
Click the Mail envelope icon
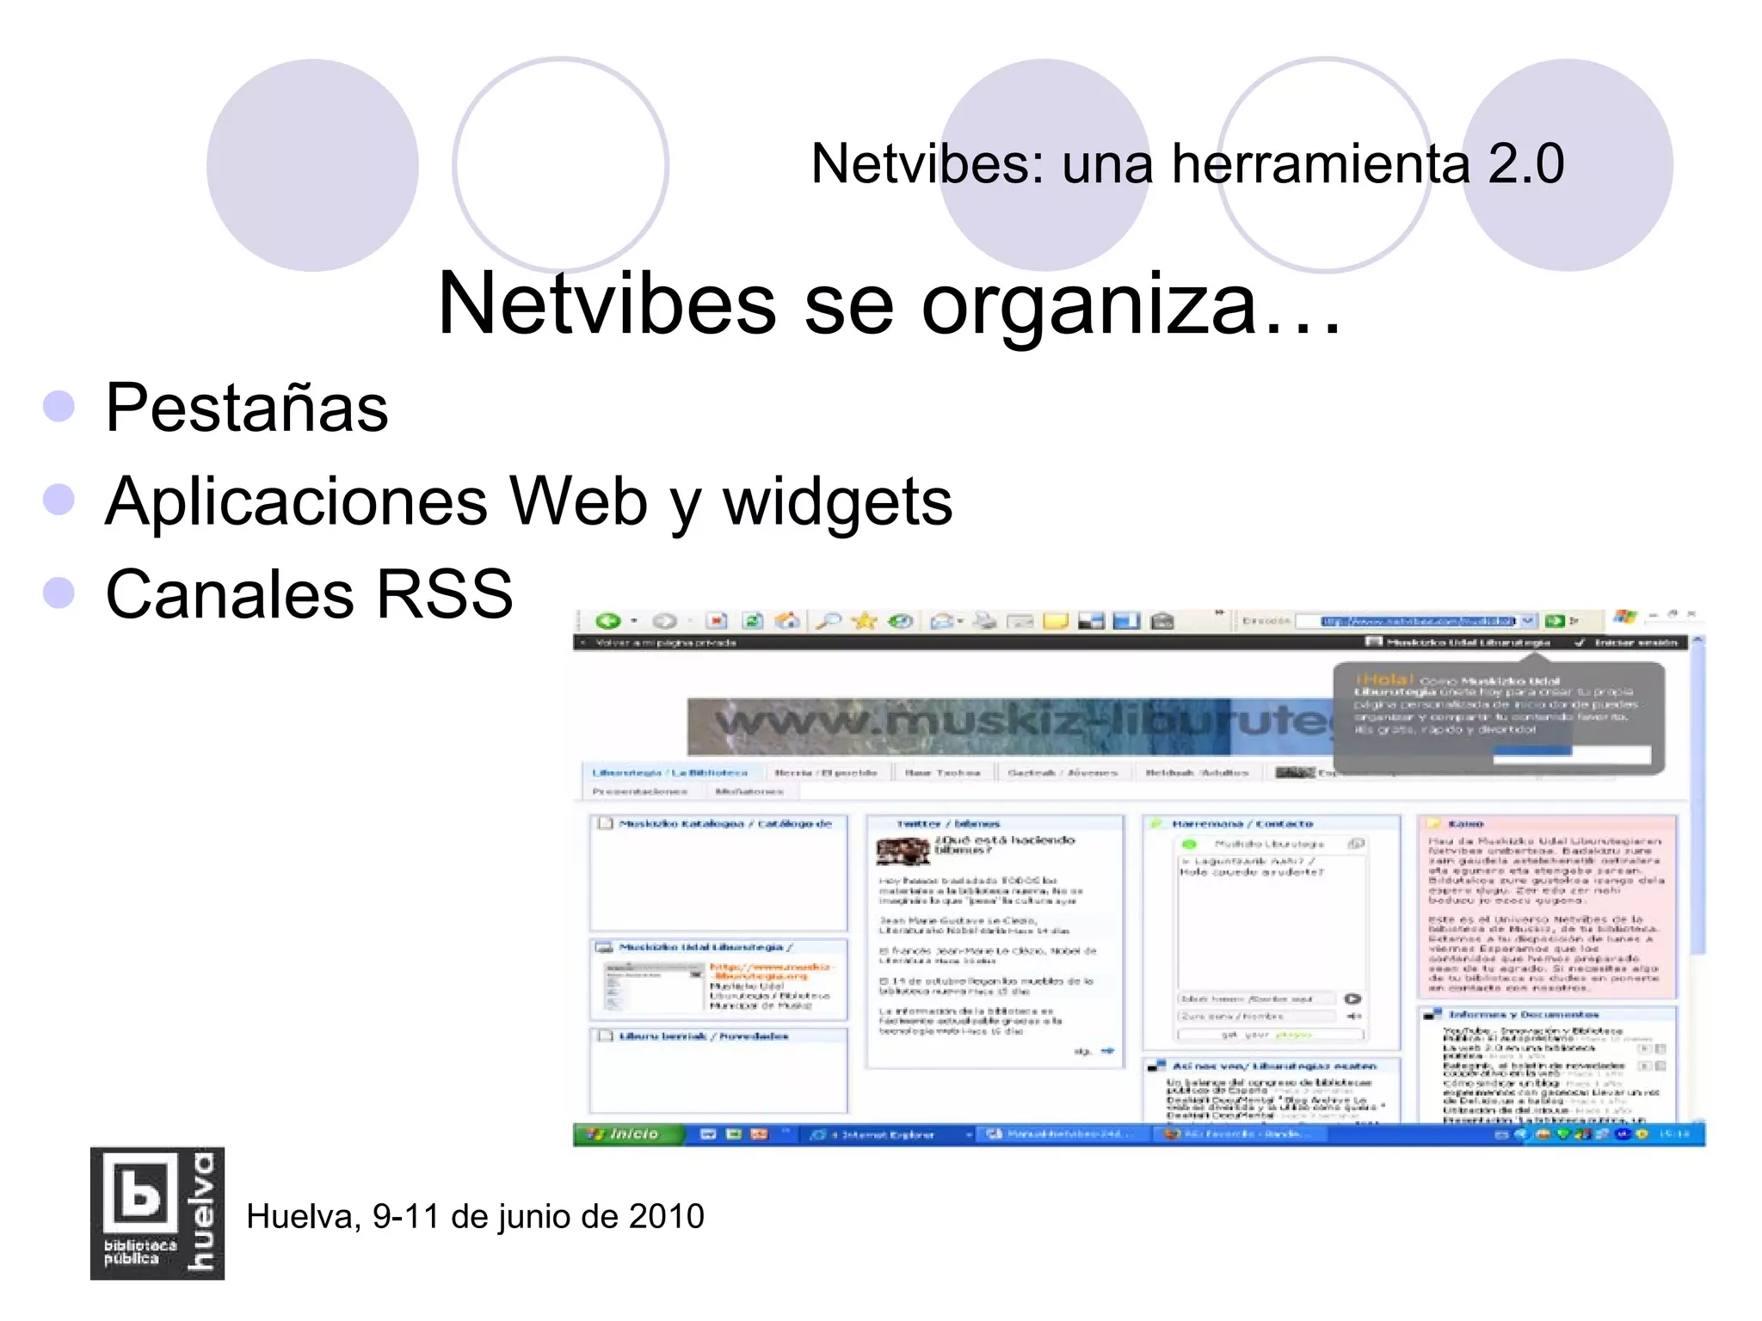click(942, 621)
